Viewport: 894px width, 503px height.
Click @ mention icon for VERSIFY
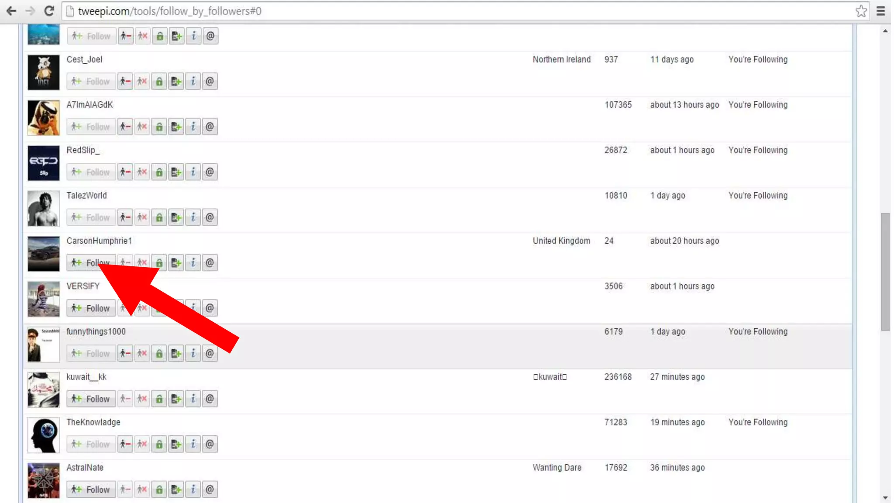click(x=210, y=308)
